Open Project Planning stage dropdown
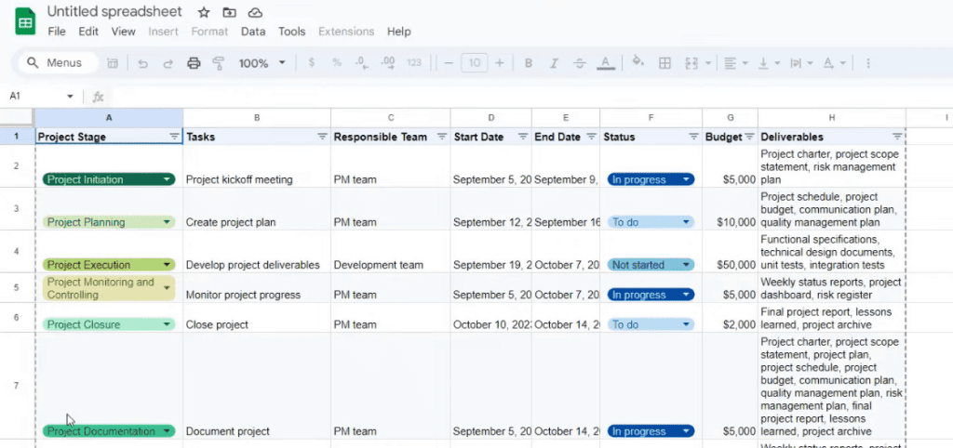This screenshot has width=953, height=448. coord(167,222)
